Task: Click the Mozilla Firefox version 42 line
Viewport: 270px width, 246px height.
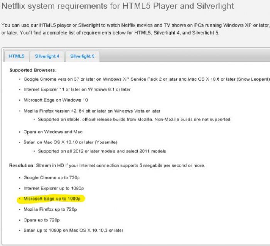Action: [x=92, y=111]
